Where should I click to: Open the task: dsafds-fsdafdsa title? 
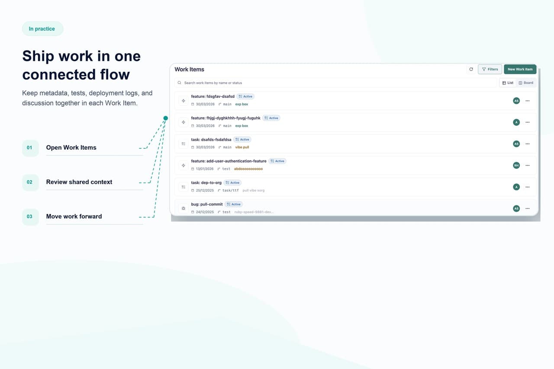click(211, 139)
